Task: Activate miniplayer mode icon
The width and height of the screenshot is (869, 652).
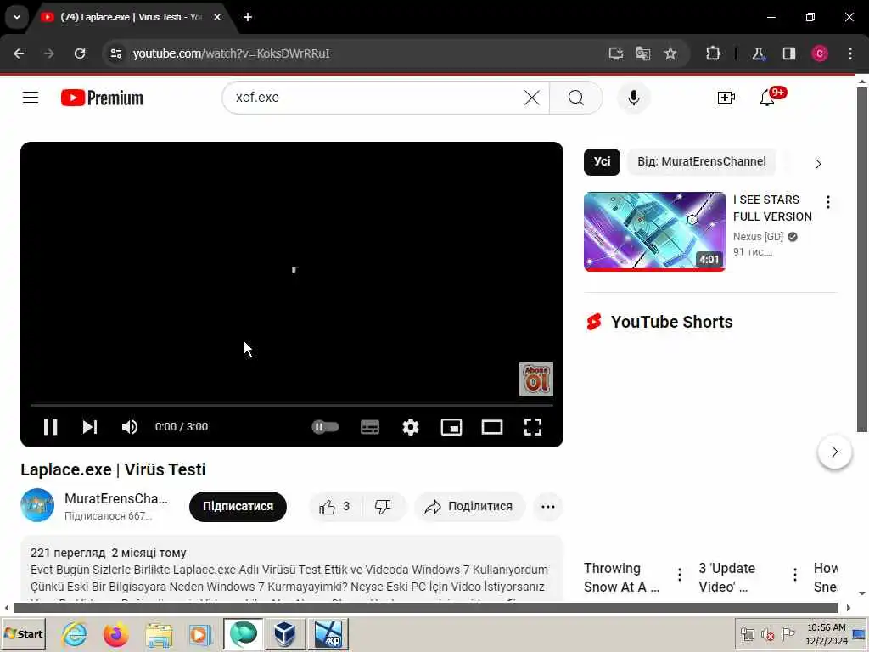Action: pos(451,427)
